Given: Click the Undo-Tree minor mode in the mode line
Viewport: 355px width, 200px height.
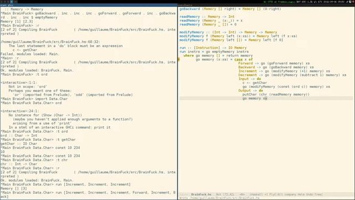Looking at the screenshot, I should click(x=314, y=194).
